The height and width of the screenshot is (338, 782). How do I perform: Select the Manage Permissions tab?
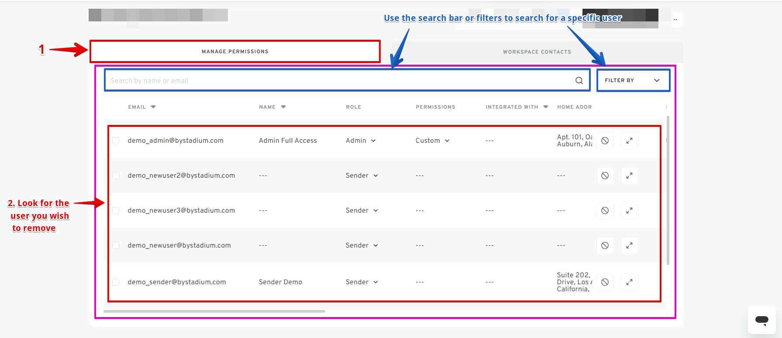235,52
